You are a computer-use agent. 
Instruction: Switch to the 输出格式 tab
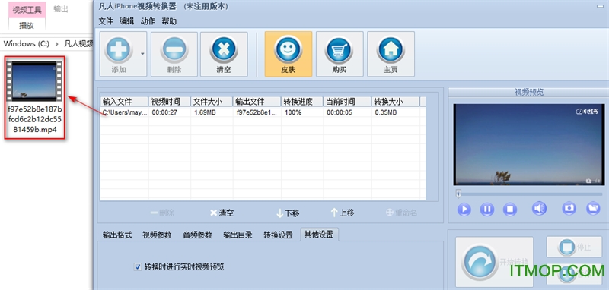click(117, 235)
